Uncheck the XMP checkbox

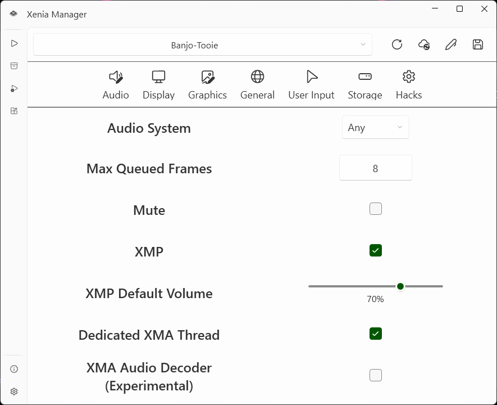tap(376, 251)
